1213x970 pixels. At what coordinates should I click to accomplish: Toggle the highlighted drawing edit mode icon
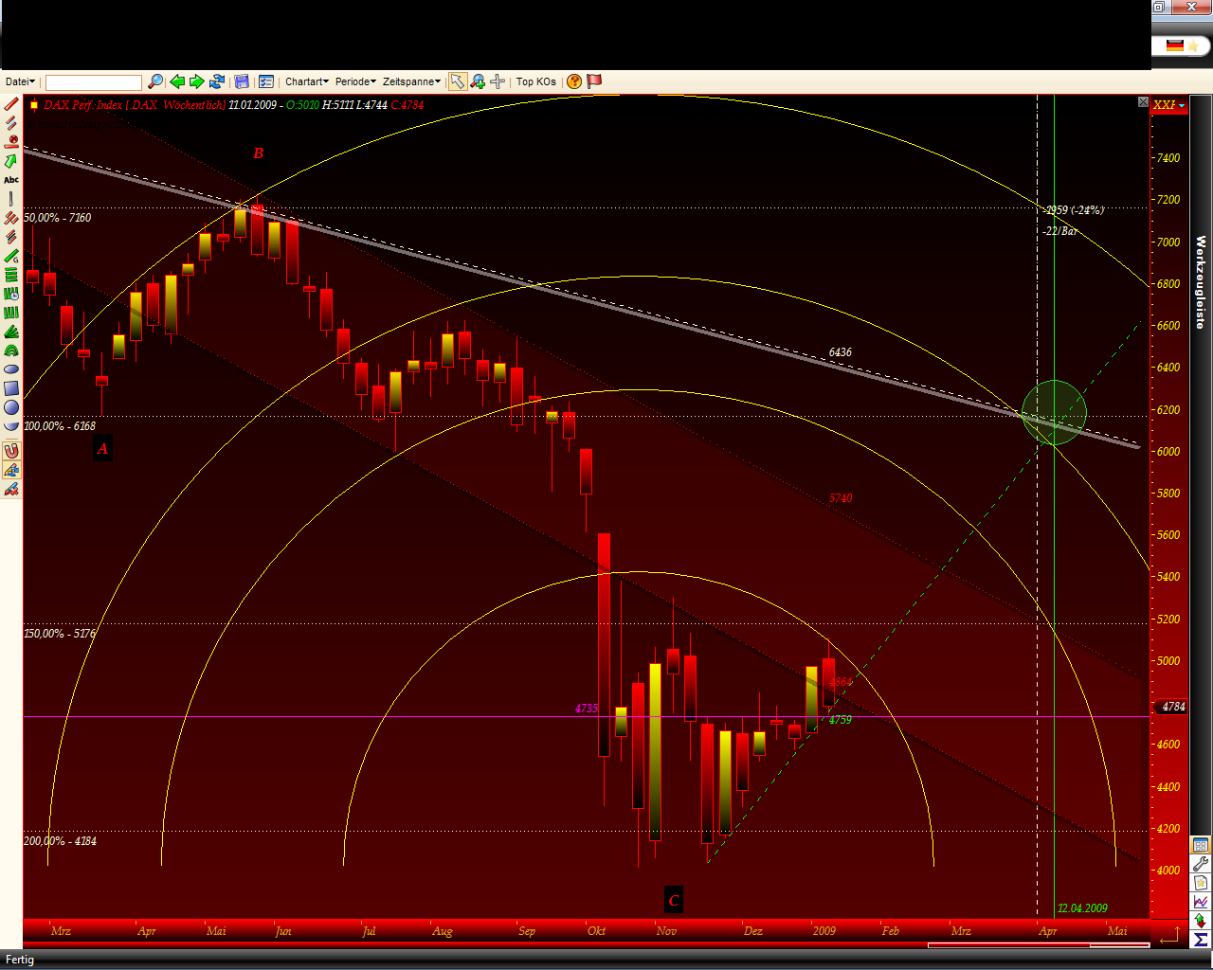pos(11,470)
